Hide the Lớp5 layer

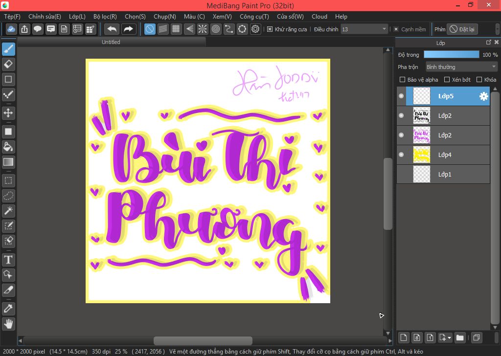pyautogui.click(x=401, y=96)
